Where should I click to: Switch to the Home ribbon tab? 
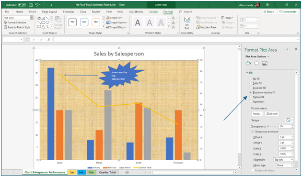(19, 12)
